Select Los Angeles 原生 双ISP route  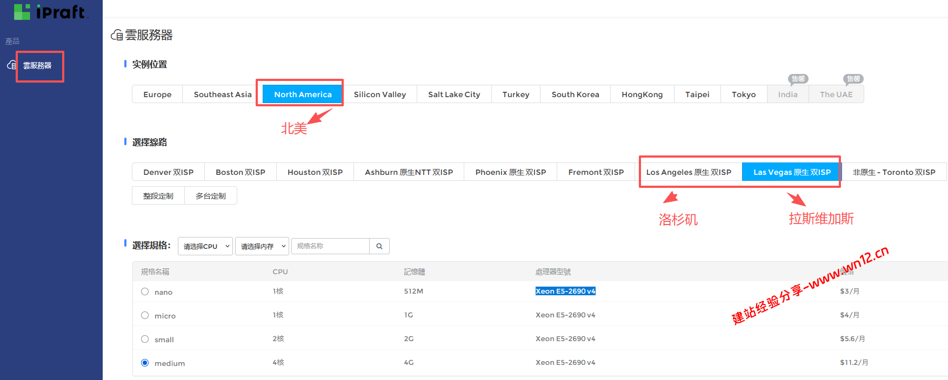coord(689,172)
